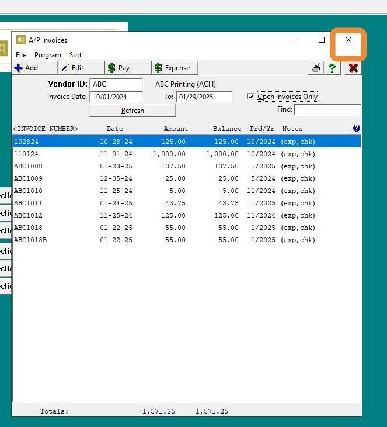Click the Edit invoice toolbar button

(81, 68)
